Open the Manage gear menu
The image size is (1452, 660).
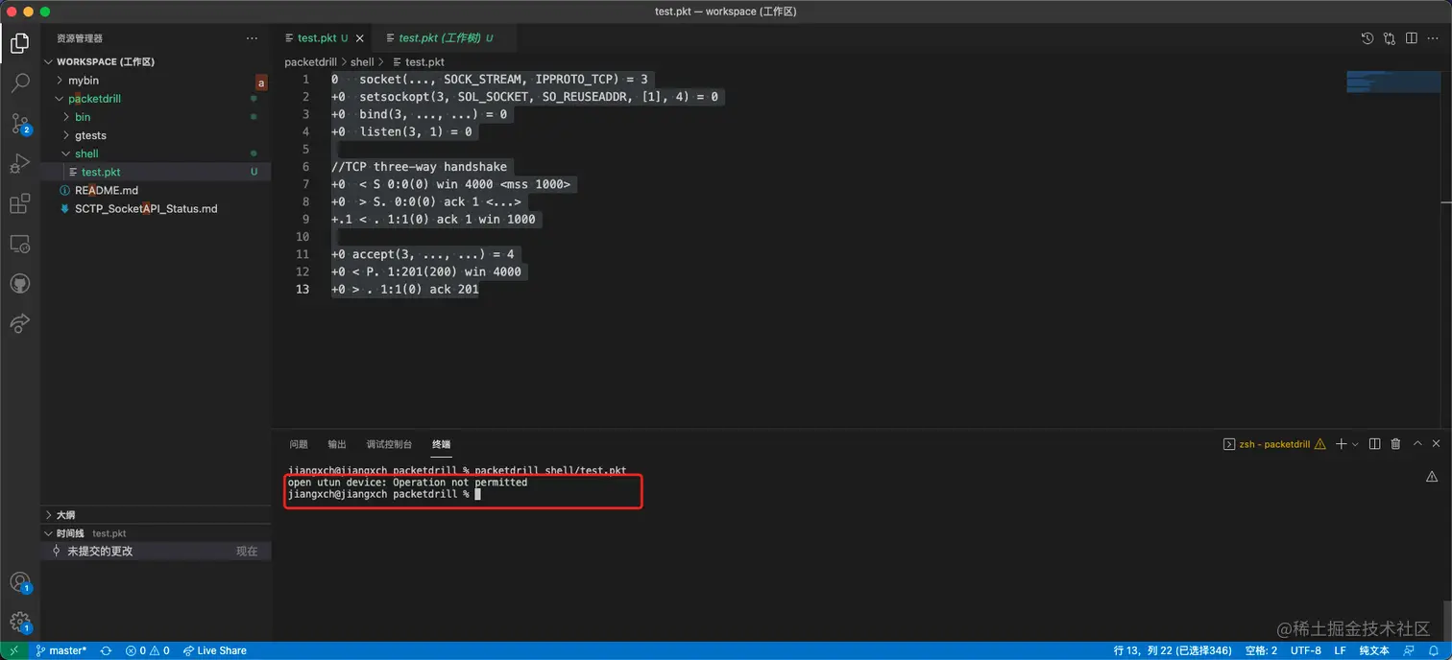click(x=19, y=622)
